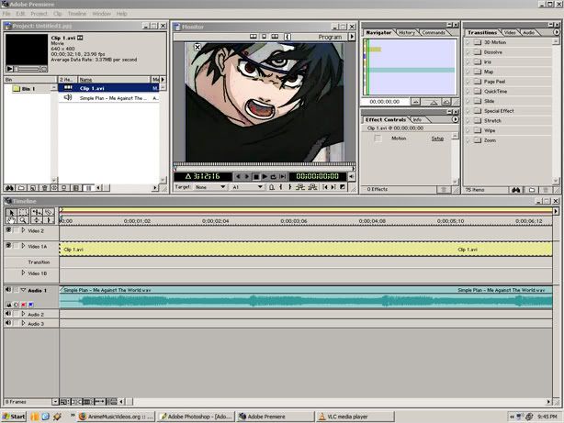
Task: Delete selected item with Project trash icon
Action: [44, 188]
